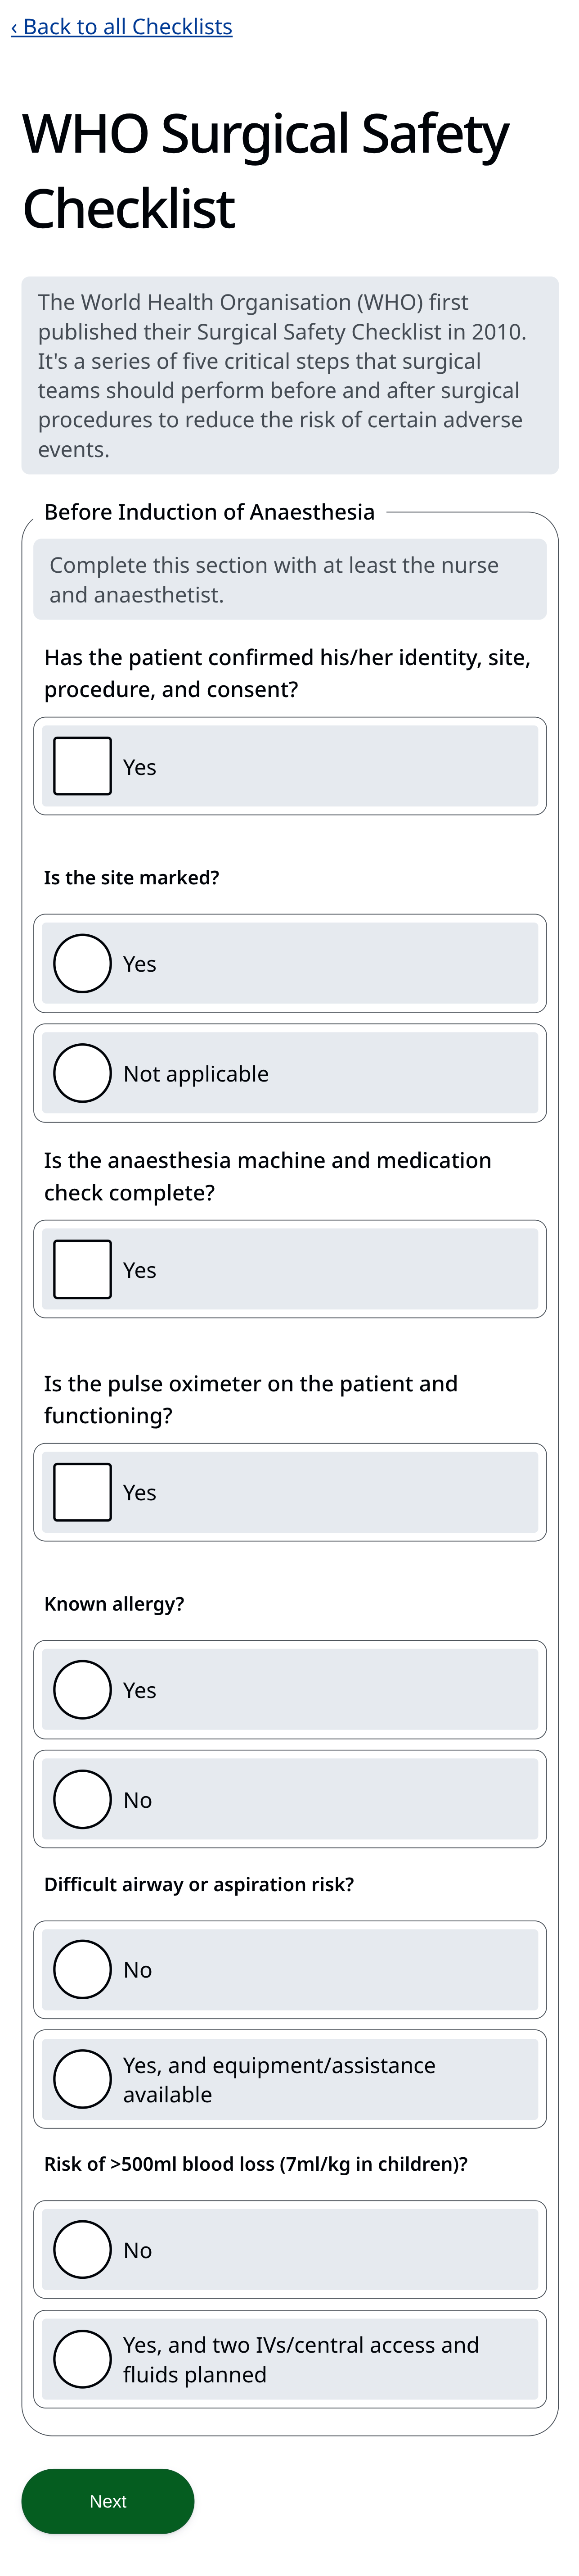Select Yes, two IVs/central access planned

[x=83, y=2359]
